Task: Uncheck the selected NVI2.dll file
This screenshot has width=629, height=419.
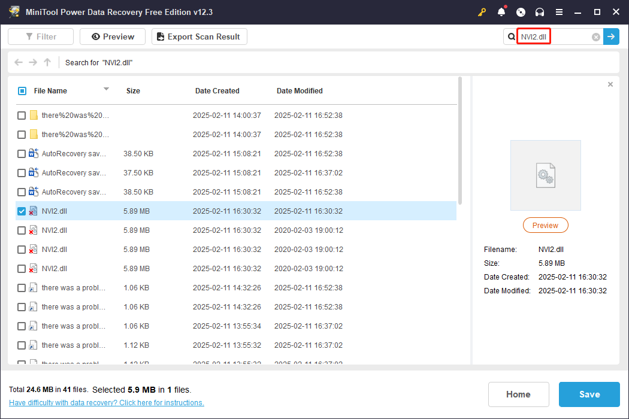Action: click(22, 211)
